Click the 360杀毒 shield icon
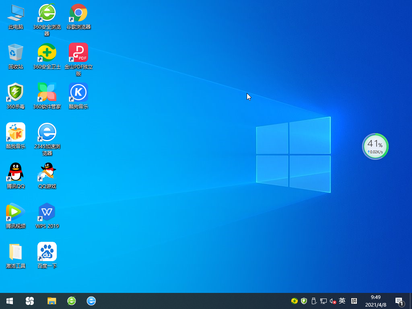This screenshot has height=309, width=412. tap(16, 93)
